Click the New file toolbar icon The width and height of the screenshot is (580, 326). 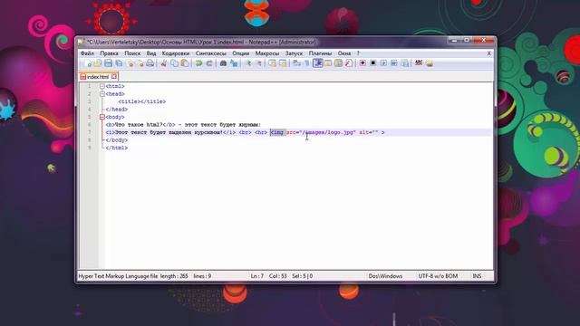[88, 63]
